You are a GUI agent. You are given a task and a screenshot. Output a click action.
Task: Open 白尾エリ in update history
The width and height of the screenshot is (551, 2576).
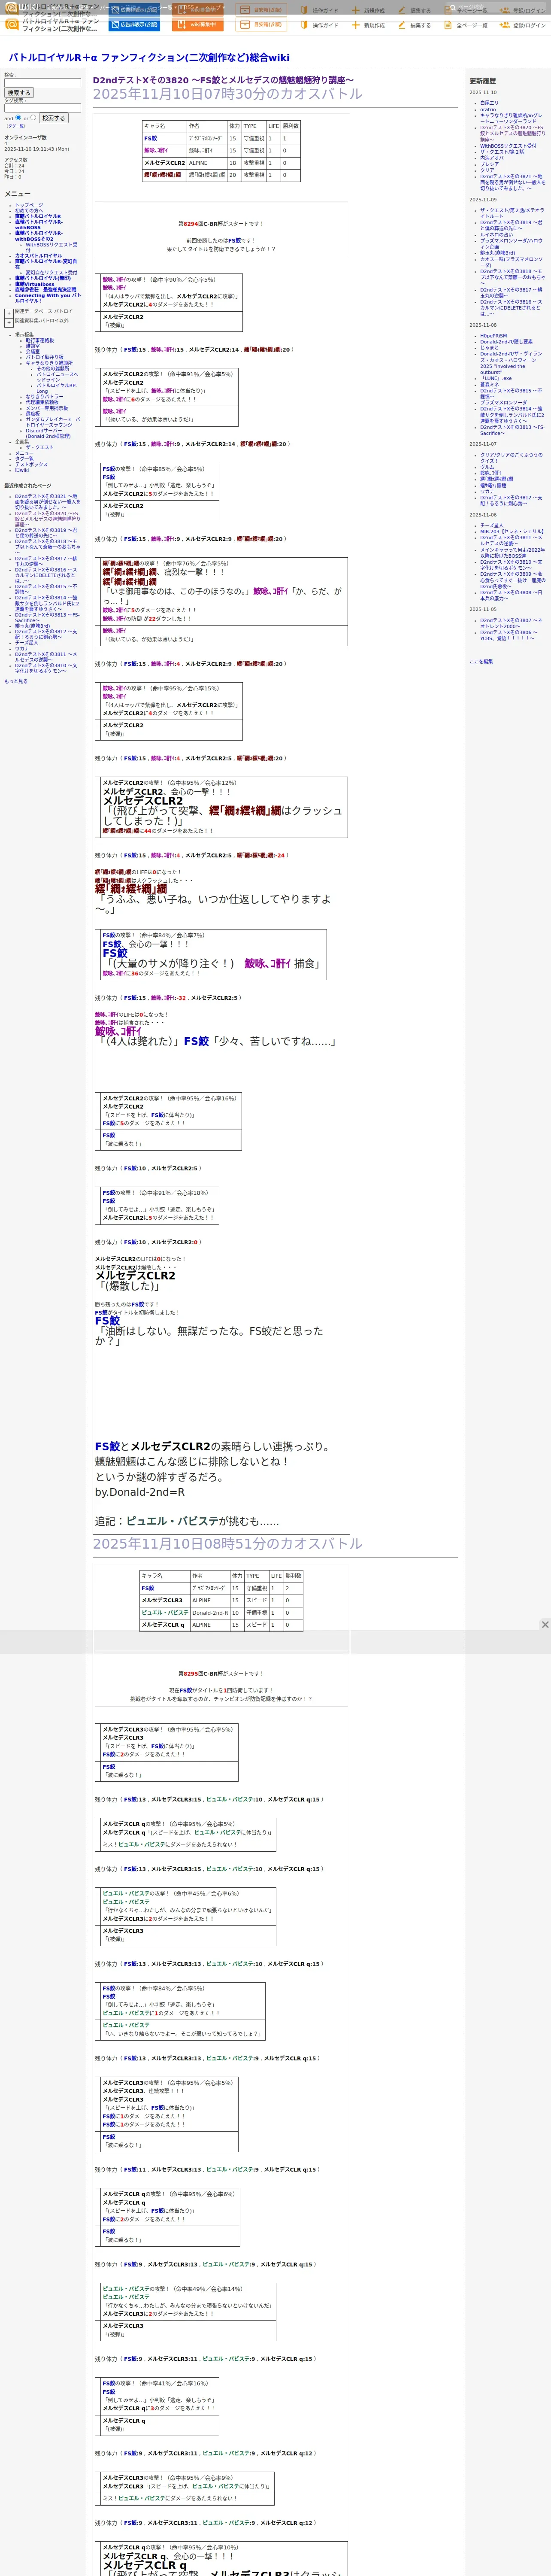click(489, 103)
